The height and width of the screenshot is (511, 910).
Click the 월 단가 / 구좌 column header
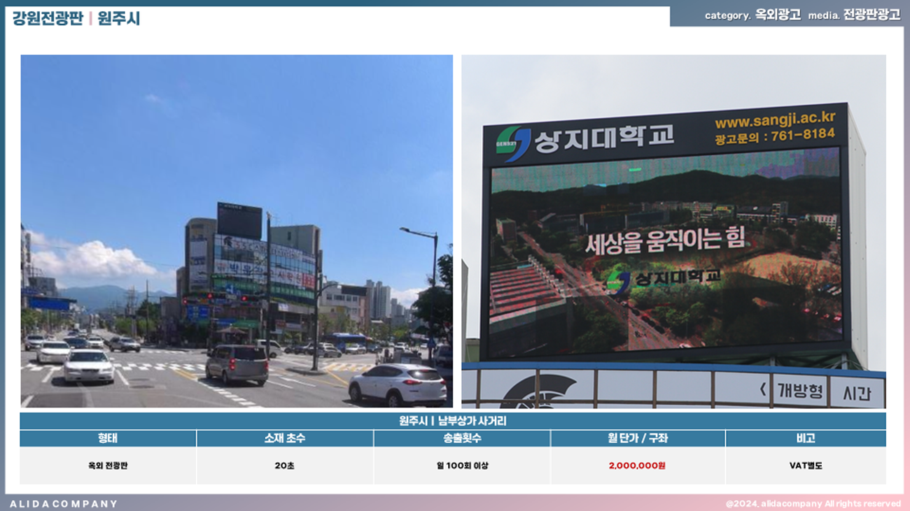637,438
